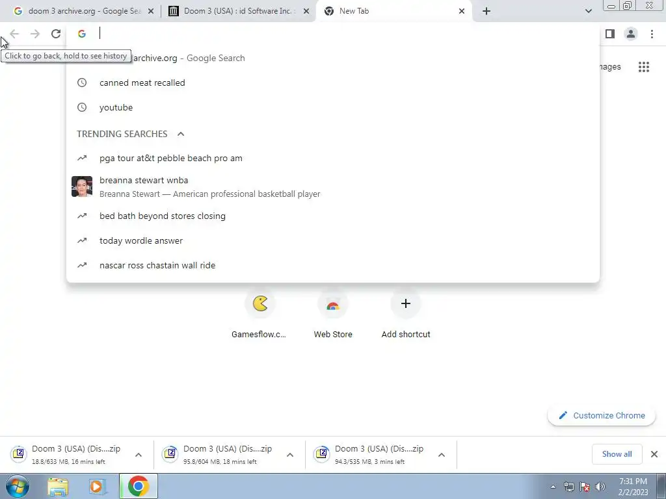
Task: Select 'bed bath beyond stores closing'
Action: click(x=333, y=216)
